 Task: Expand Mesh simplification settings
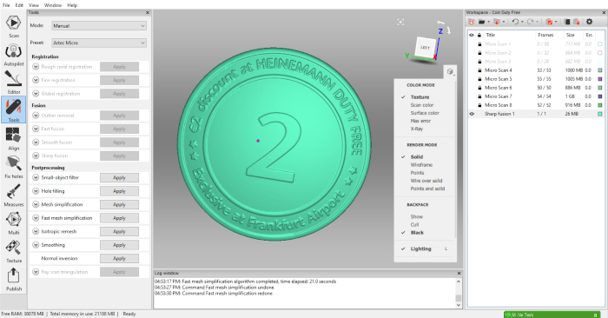pyautogui.click(x=36, y=204)
